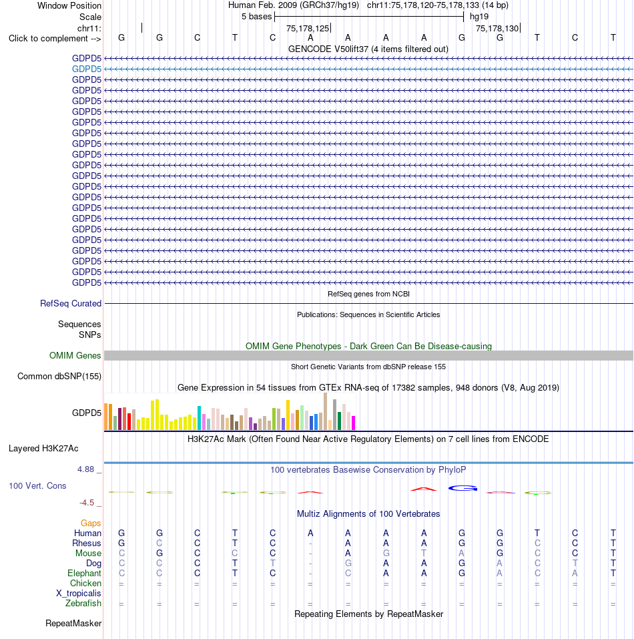
Task: Open 'Multiz Alignments of 100 Vertebrates' title
Action: [368, 514]
